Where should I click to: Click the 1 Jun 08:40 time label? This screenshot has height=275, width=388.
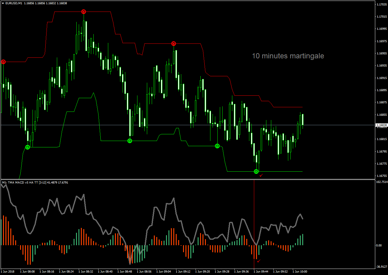(106, 272)
